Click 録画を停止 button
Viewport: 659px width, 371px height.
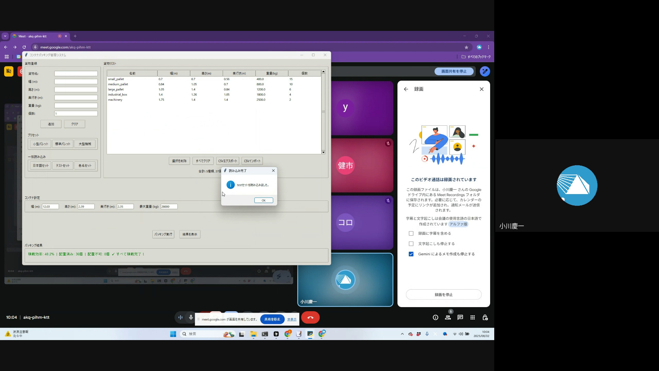click(443, 294)
